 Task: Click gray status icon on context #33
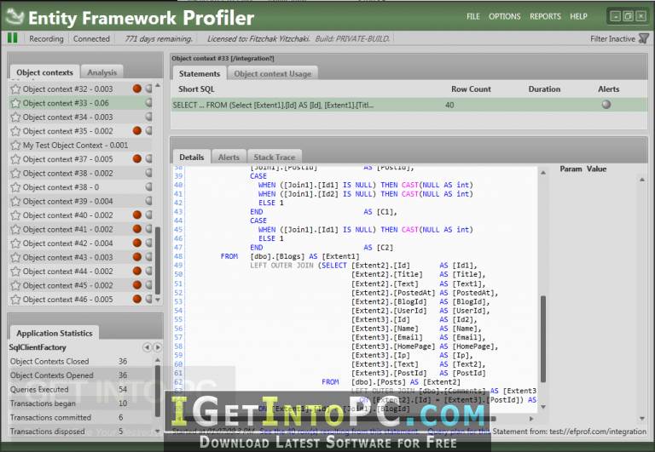point(148,103)
